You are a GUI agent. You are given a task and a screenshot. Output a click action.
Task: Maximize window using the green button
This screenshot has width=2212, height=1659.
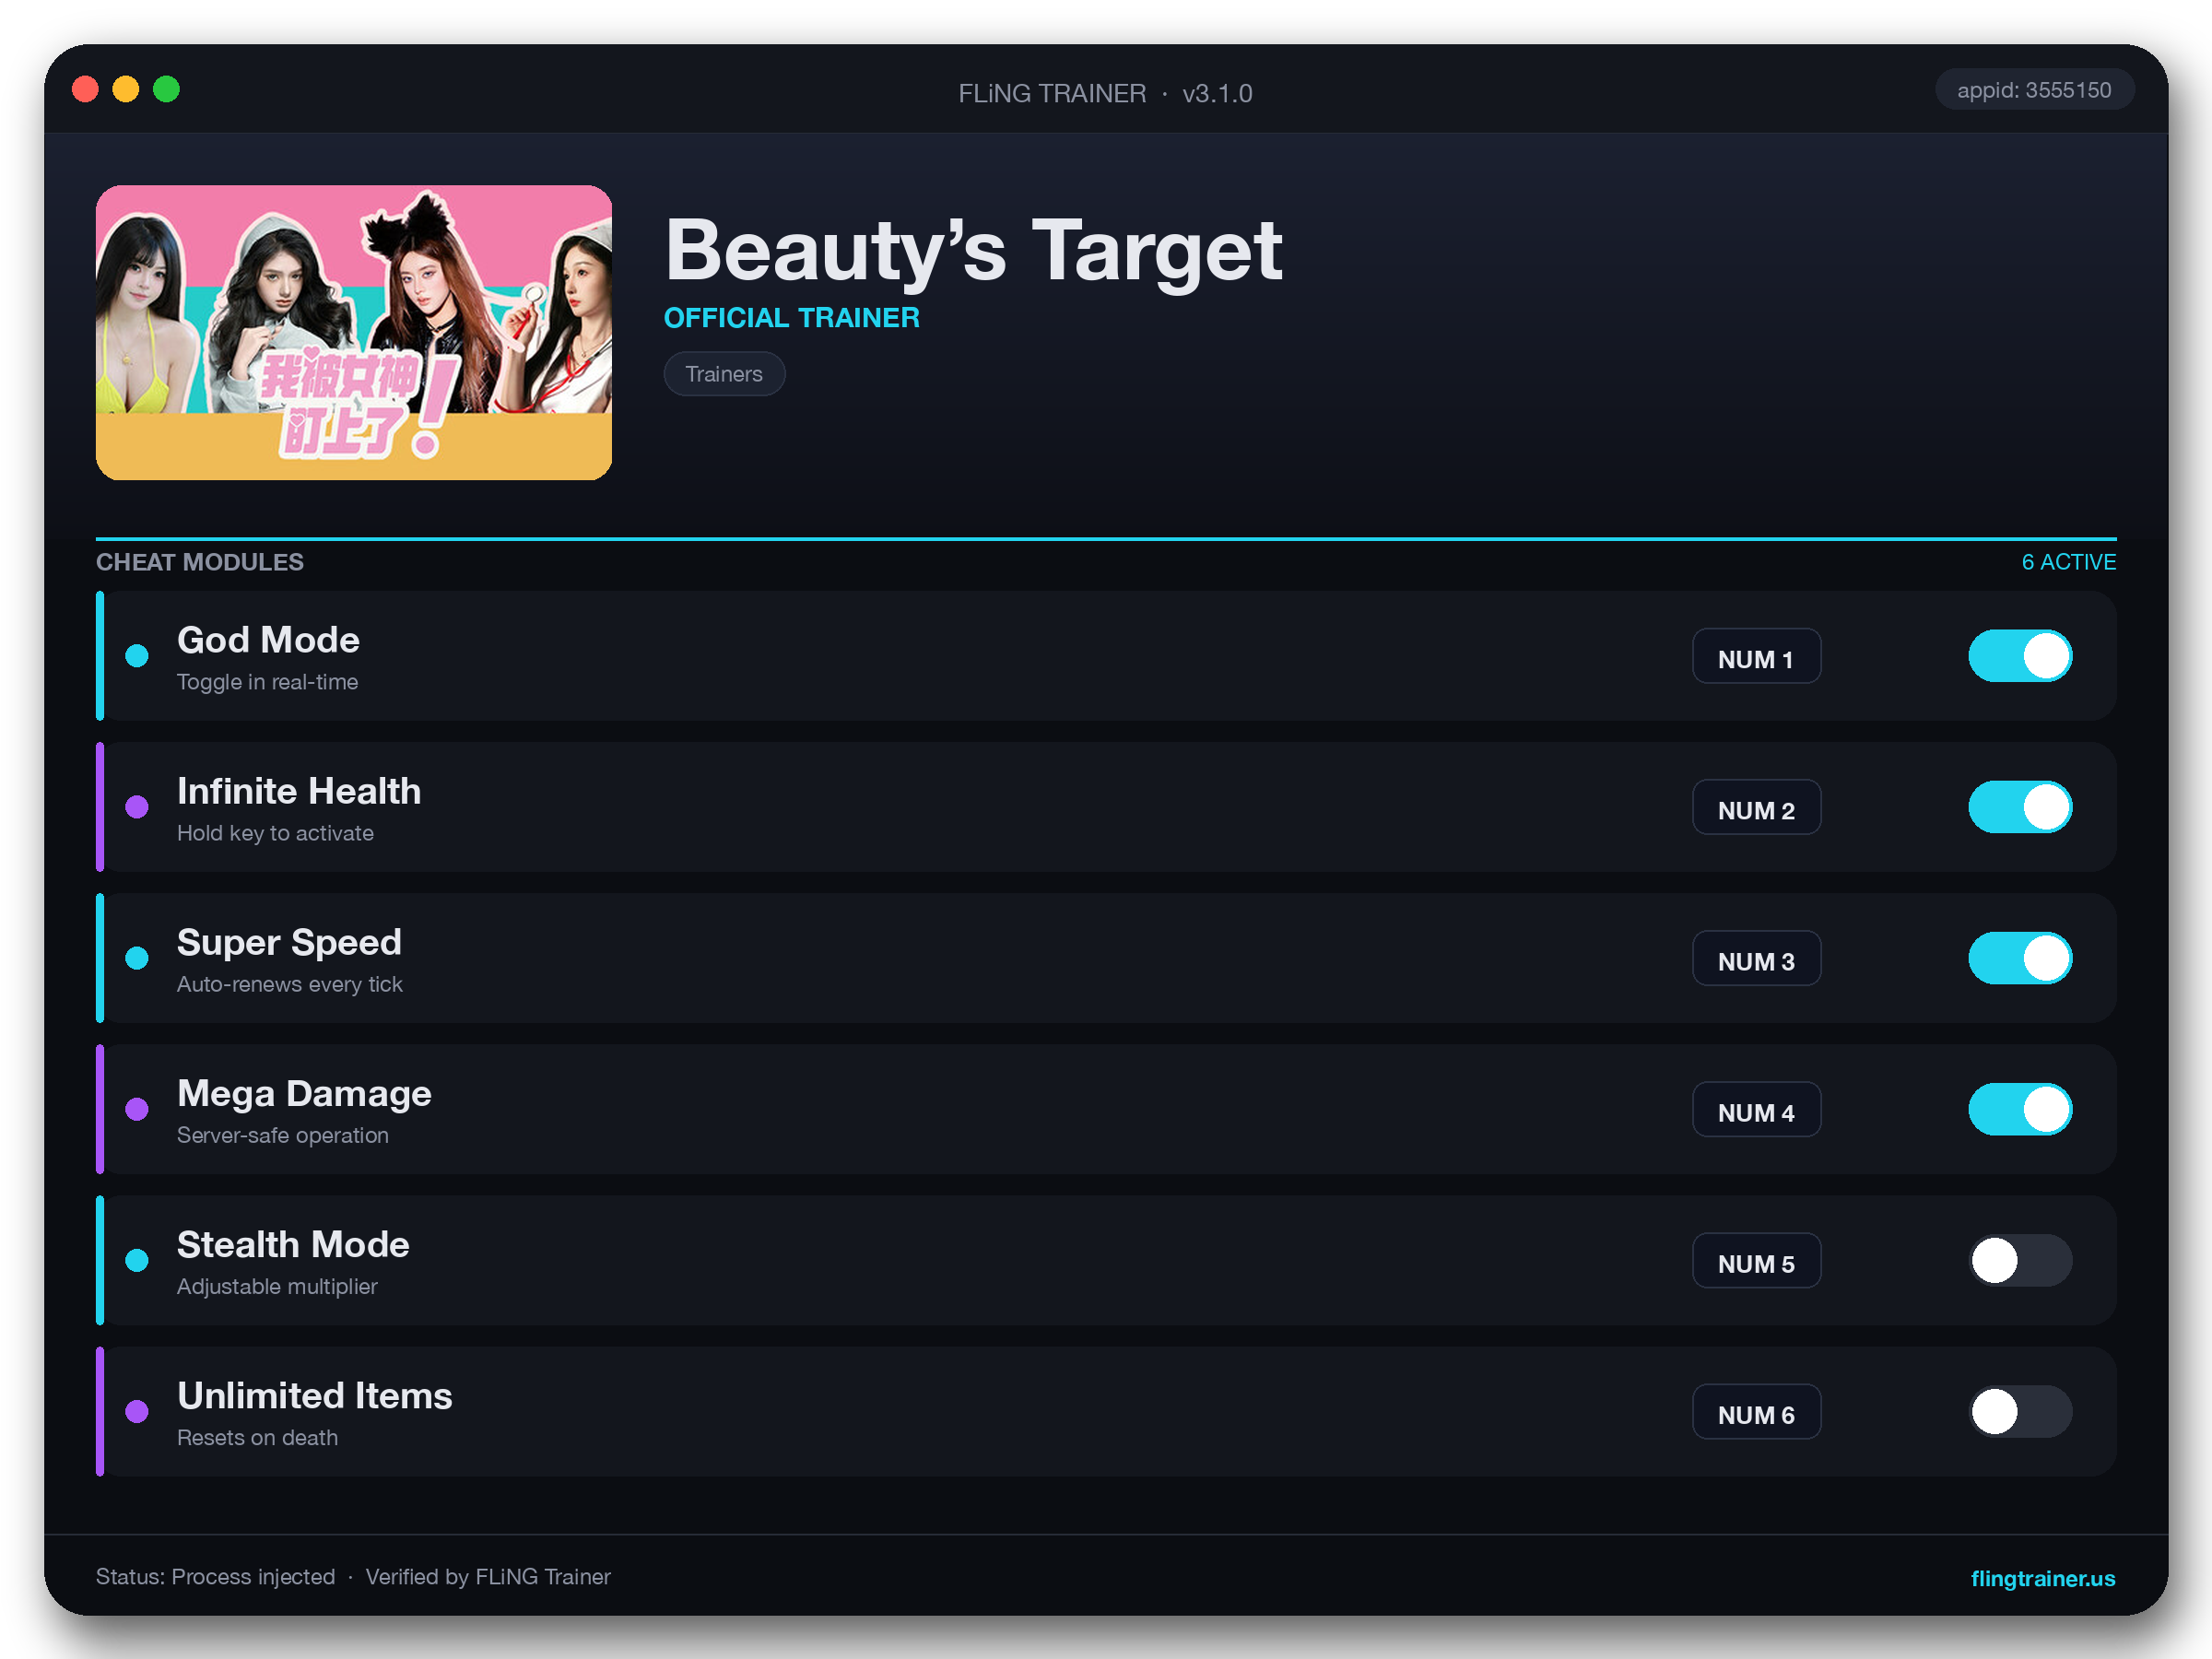pos(166,90)
